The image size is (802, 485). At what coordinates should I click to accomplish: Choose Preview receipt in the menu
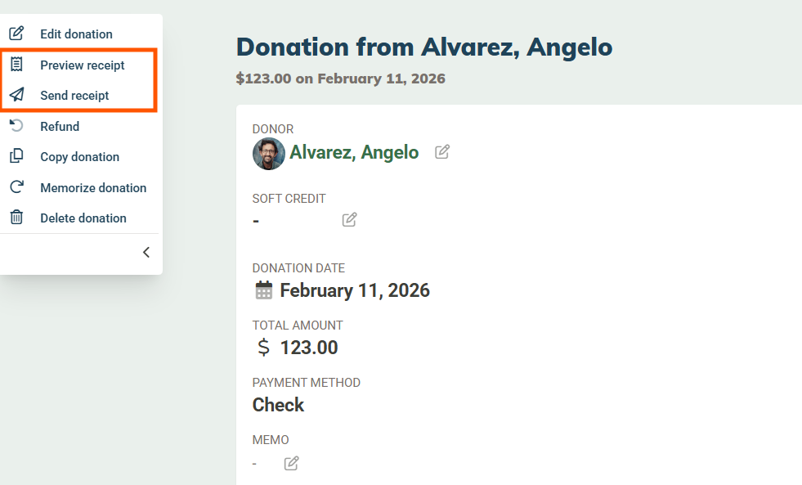(x=83, y=65)
